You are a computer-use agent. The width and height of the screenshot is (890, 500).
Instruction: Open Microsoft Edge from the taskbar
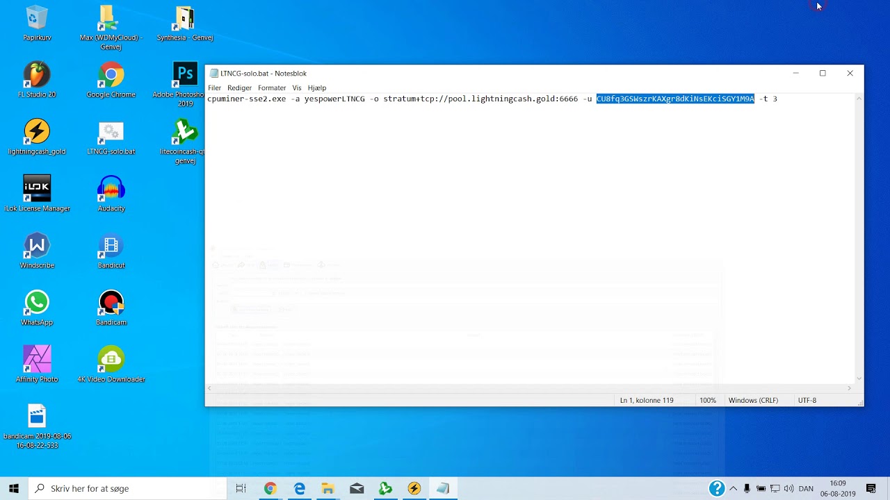299,489
